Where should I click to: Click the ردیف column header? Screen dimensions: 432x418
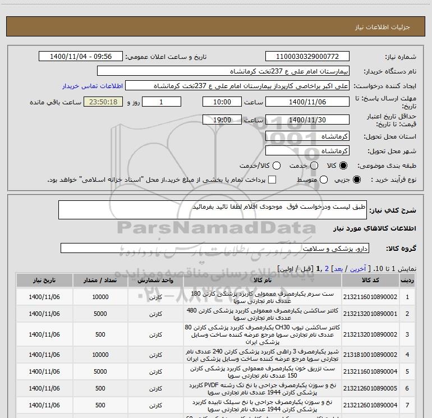[x=407, y=280]
